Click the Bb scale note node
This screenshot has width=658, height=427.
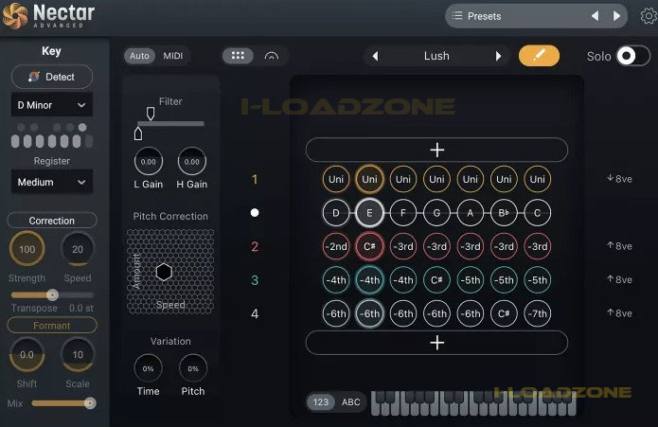coord(504,213)
